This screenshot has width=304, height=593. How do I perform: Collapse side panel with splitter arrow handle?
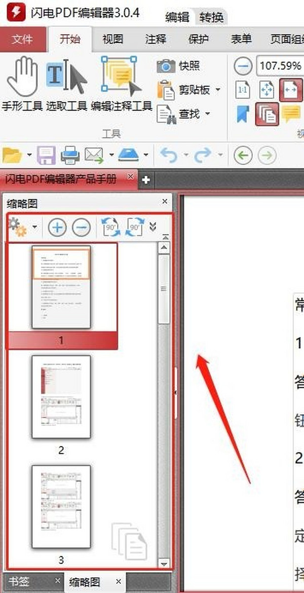(x=176, y=393)
